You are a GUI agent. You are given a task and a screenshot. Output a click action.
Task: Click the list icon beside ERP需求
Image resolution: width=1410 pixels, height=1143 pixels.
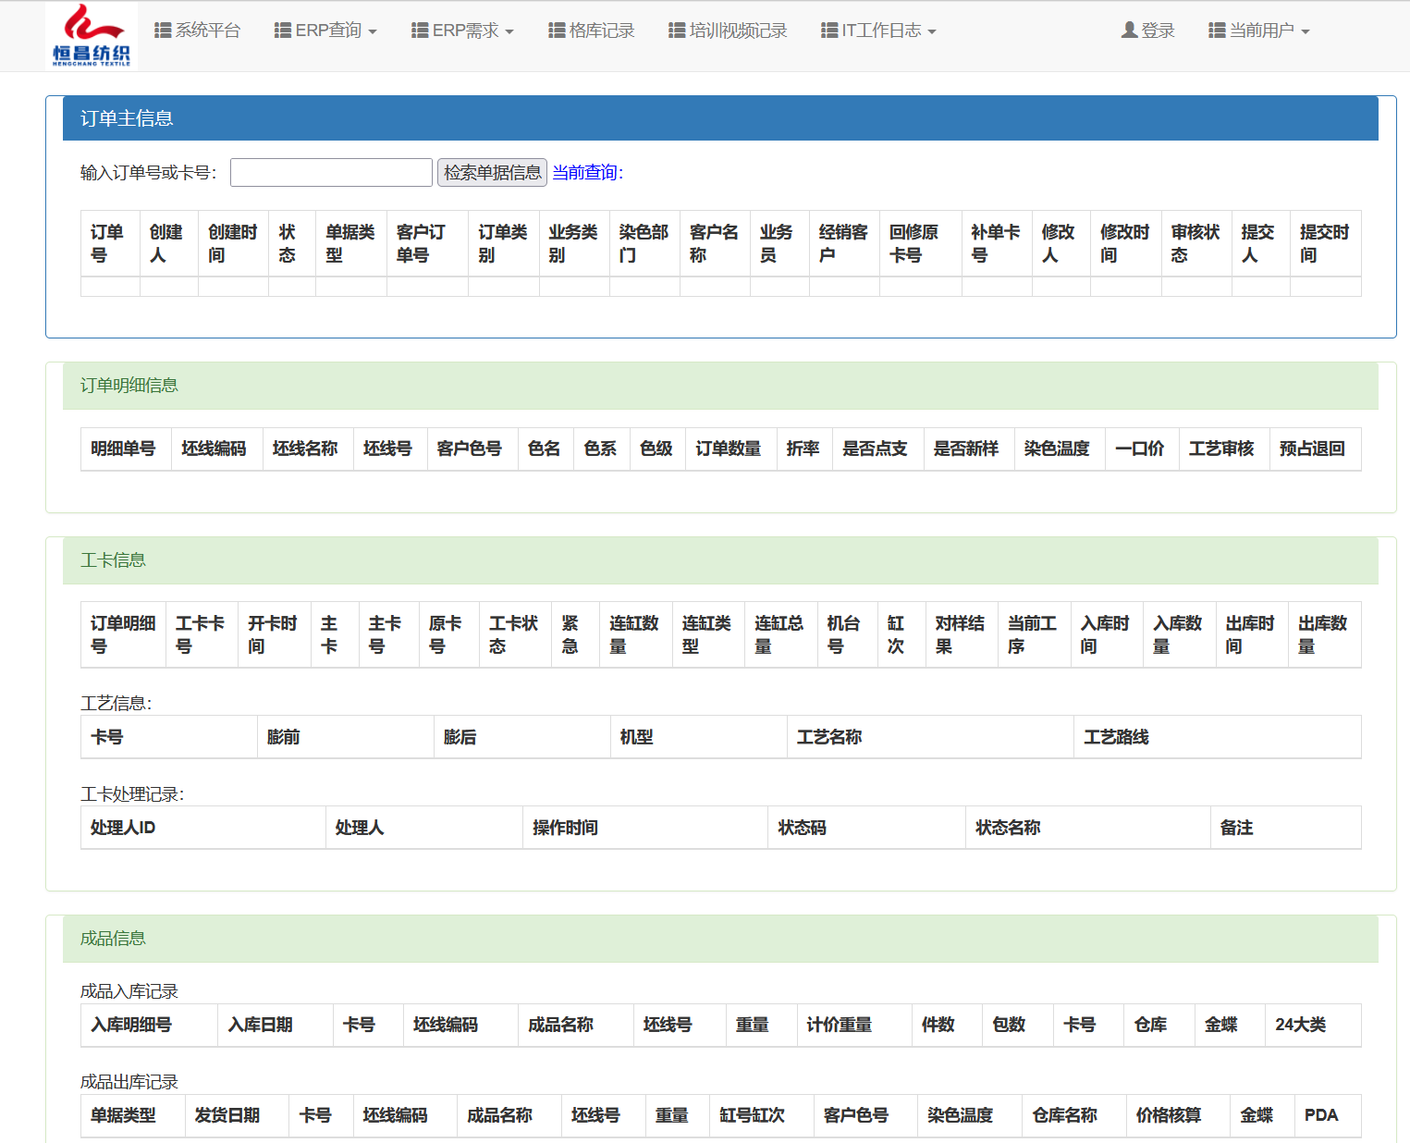[x=420, y=31]
